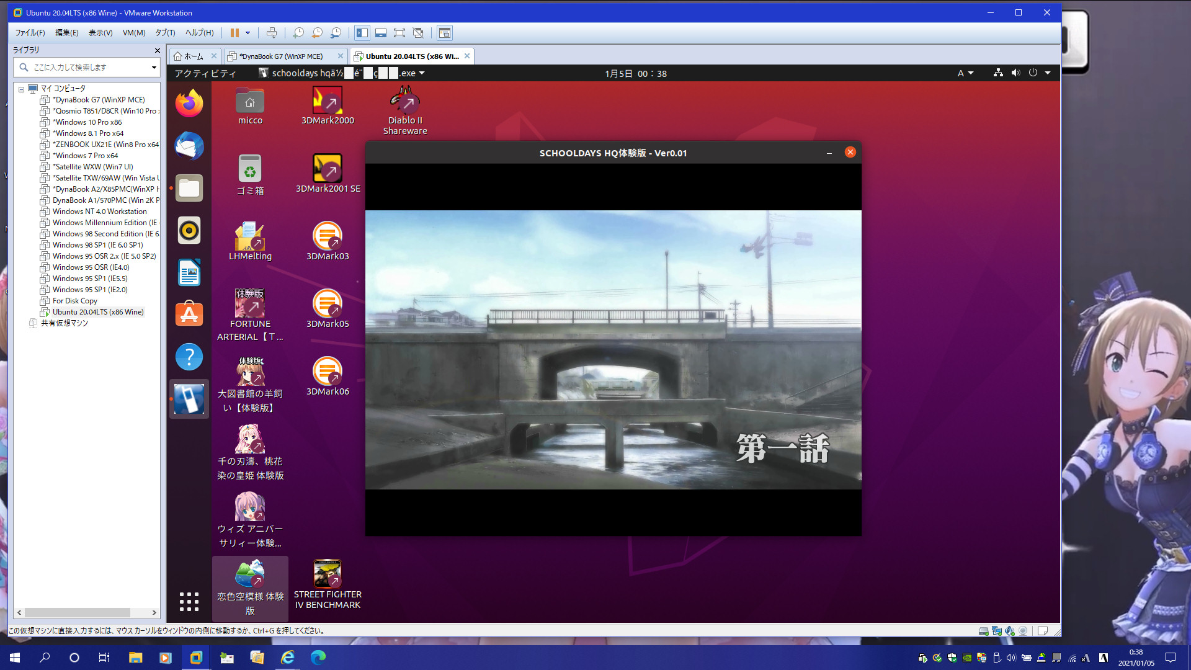Select the 3DMark2000 desktop shortcut

(328, 106)
